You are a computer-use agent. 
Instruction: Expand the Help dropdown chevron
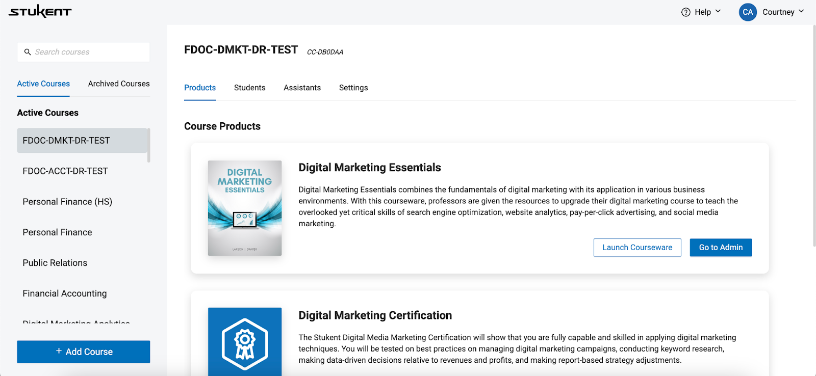tap(718, 11)
